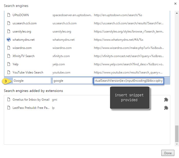Viewport: 179px width, 158px height.
Task: Click the xfinitytv.com keyword
Action: coord(61,56)
